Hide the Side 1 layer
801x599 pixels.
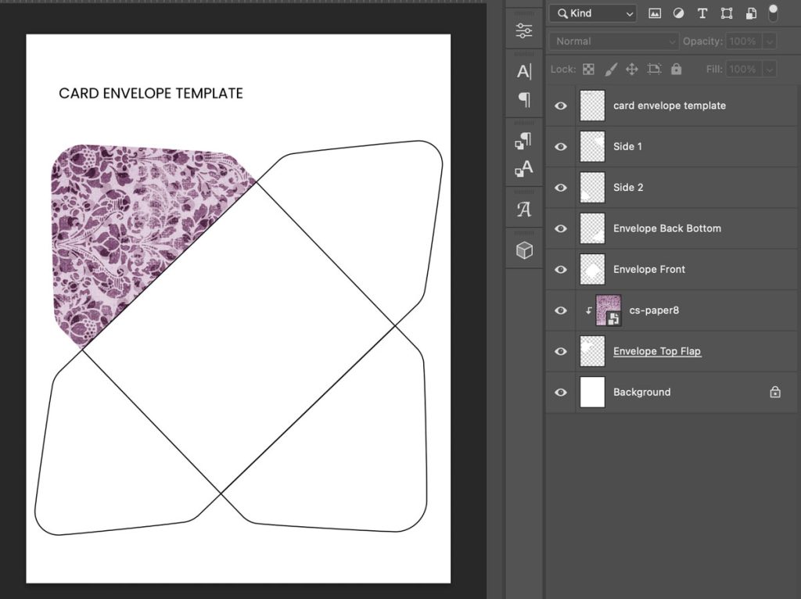click(x=561, y=146)
